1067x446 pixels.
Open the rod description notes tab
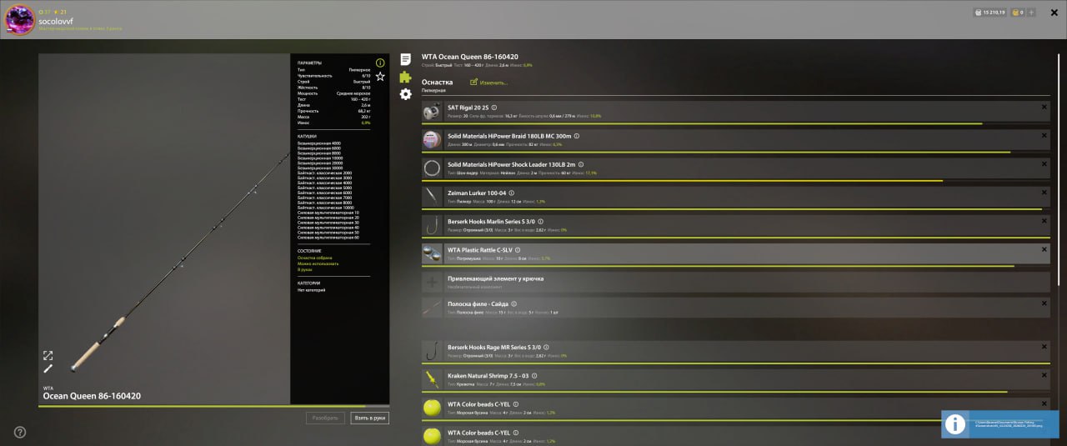tap(405, 59)
